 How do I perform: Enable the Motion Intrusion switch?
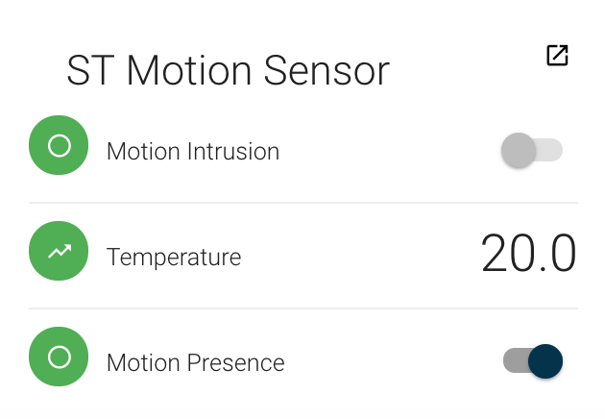click(531, 151)
